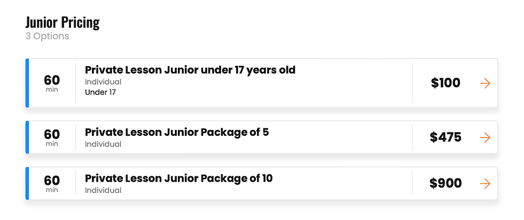Screen dimensions: 524x220
Task: Click the 3 Options subtitle text
Action: point(47,36)
